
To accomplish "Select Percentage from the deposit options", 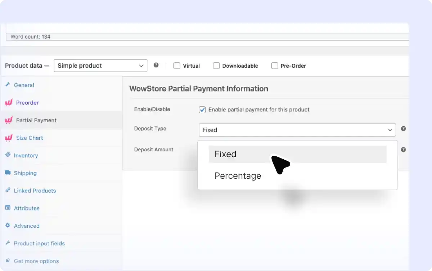I will click(x=238, y=176).
